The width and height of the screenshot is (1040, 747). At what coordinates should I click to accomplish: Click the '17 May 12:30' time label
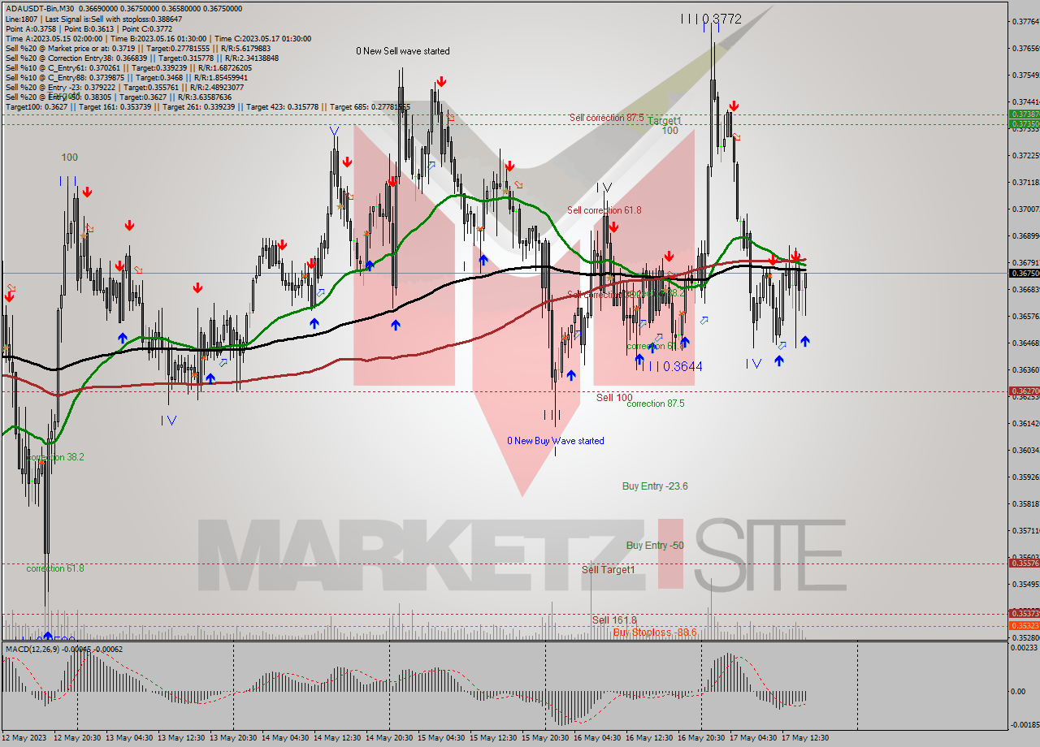pos(805,738)
